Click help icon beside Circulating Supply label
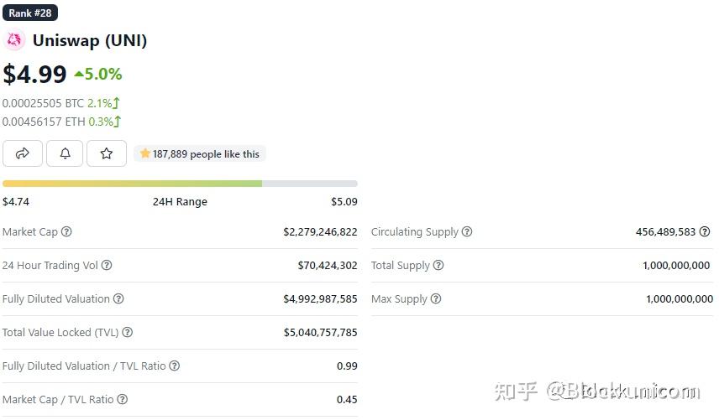Screen dimensions: 719x420 click(467, 232)
